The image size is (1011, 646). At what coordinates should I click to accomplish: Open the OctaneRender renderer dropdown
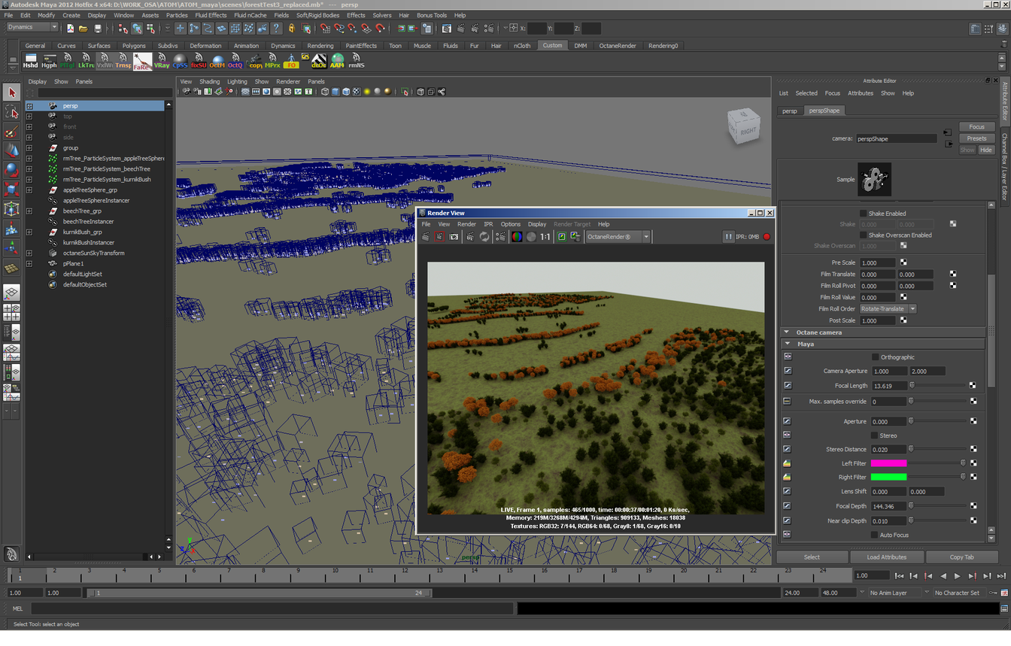[618, 237]
